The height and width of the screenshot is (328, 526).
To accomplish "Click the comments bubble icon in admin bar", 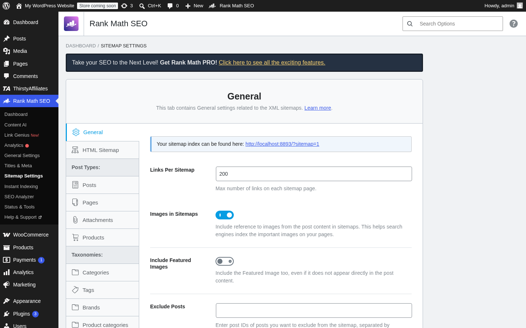I will (170, 6).
